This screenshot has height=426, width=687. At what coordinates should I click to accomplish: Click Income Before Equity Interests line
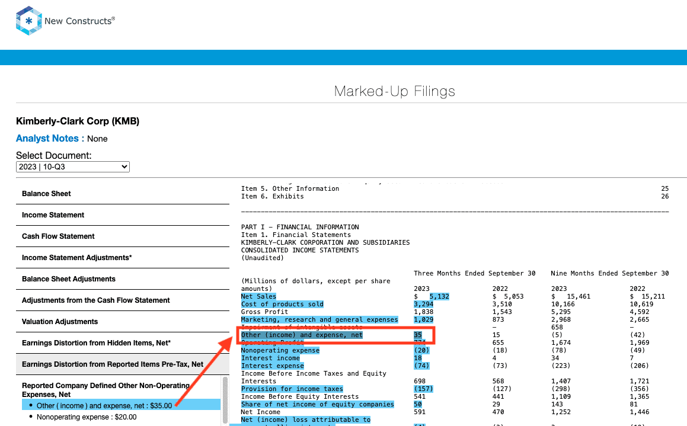[x=300, y=396]
